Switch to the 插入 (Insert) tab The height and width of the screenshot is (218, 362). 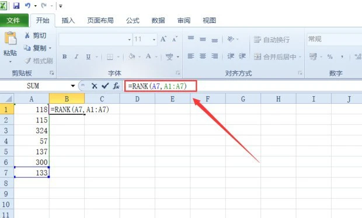(x=68, y=20)
